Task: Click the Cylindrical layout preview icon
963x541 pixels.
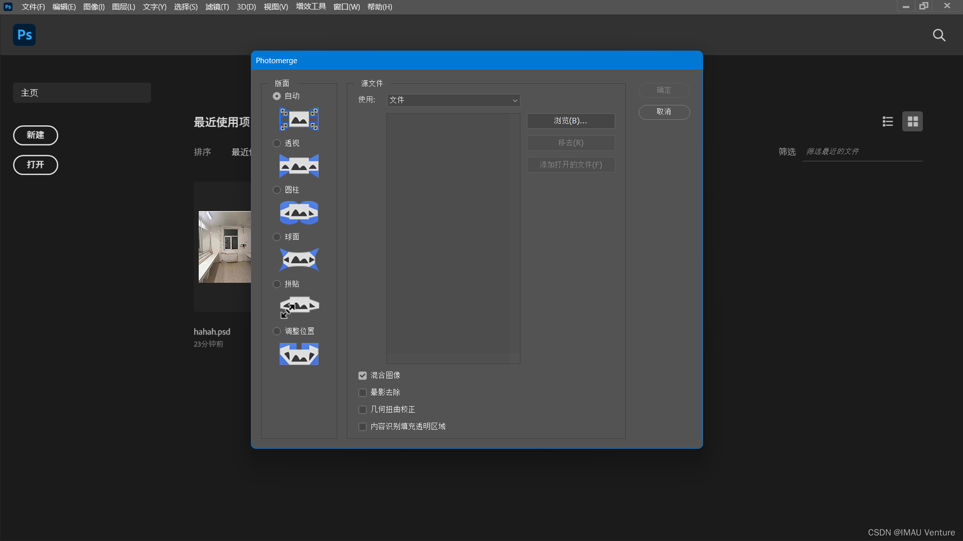Action: click(x=299, y=213)
